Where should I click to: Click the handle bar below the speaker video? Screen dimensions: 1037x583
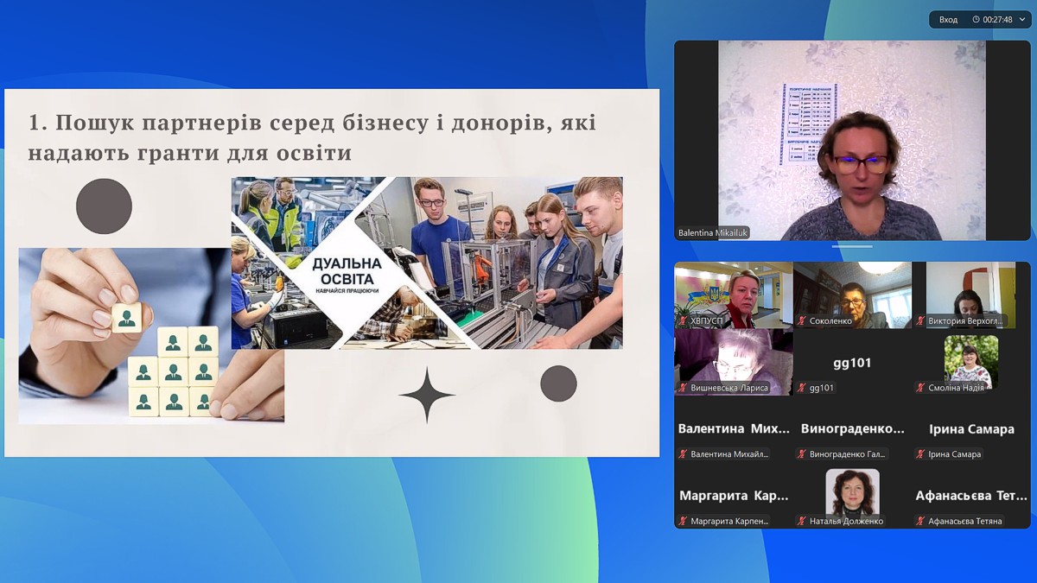tap(852, 246)
